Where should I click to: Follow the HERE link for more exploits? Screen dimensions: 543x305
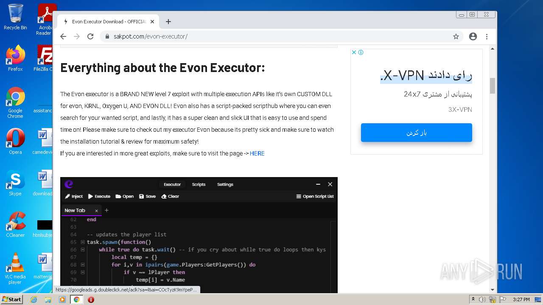[x=257, y=153]
